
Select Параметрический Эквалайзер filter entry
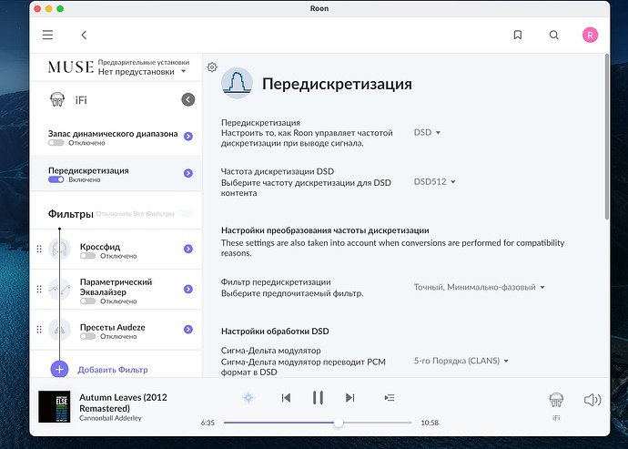coord(116,290)
